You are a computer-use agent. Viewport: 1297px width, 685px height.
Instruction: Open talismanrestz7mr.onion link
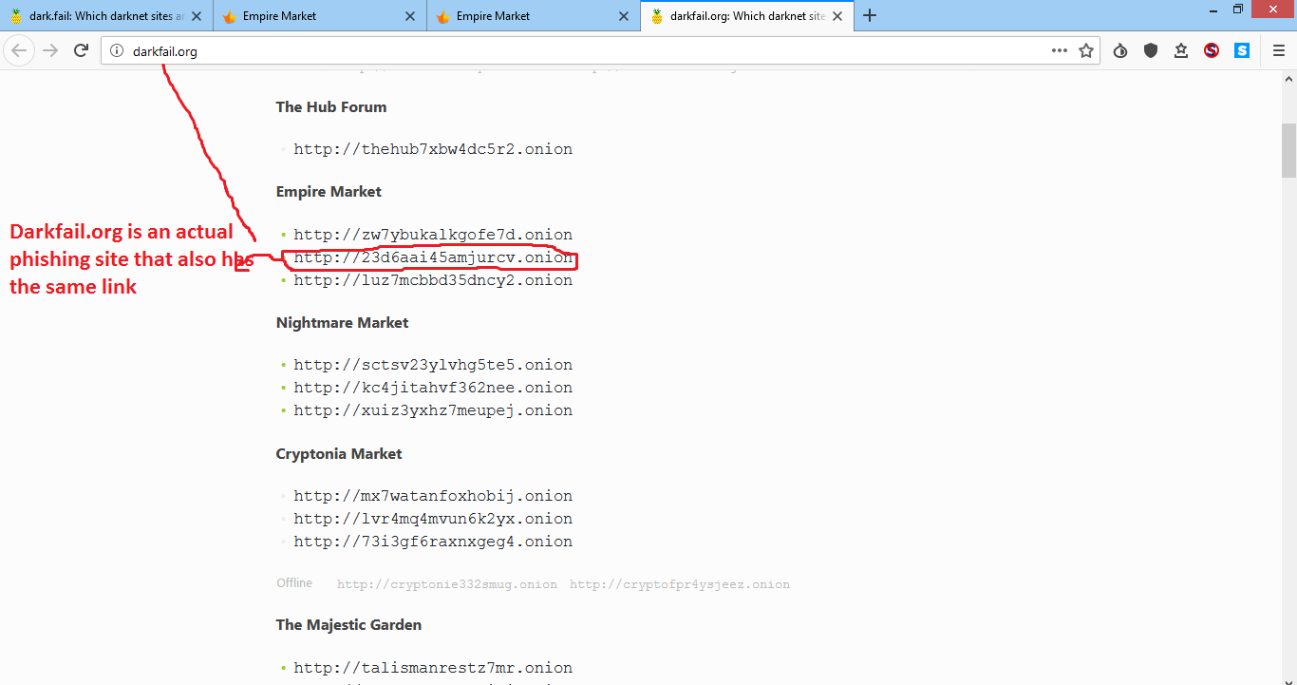(x=433, y=668)
